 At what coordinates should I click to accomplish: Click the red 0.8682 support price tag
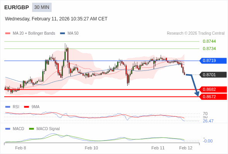tap(213, 90)
